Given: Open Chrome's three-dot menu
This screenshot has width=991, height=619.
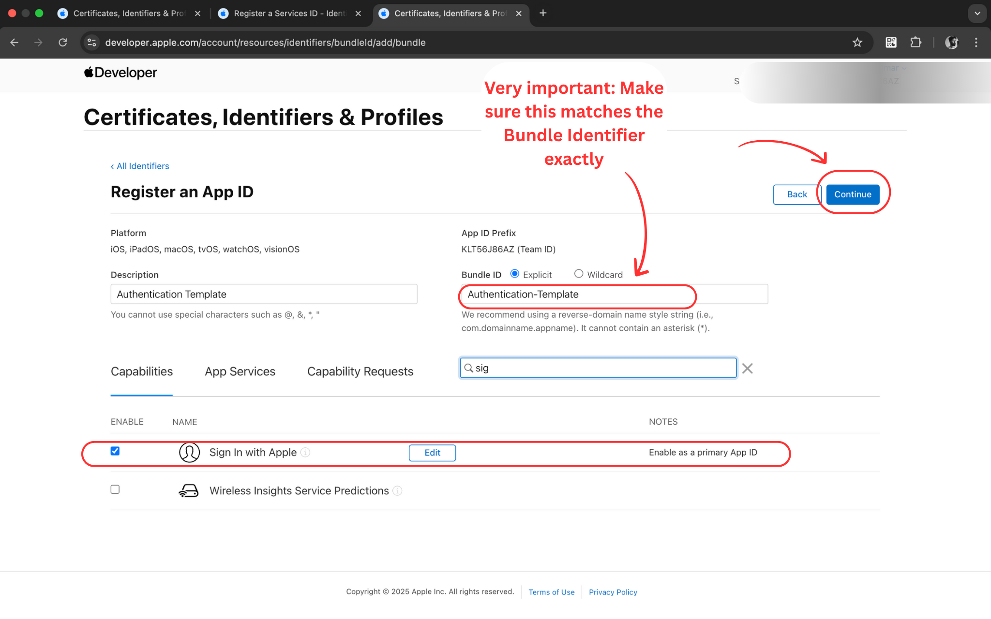Looking at the screenshot, I should tap(976, 43).
